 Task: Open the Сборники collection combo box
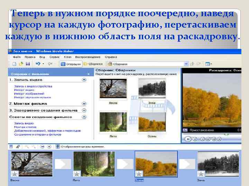click(148, 64)
